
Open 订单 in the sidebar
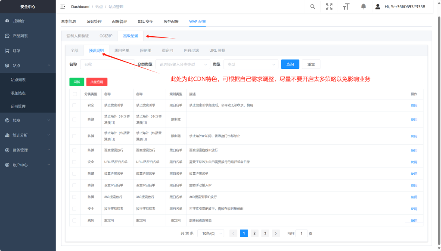pos(16,50)
